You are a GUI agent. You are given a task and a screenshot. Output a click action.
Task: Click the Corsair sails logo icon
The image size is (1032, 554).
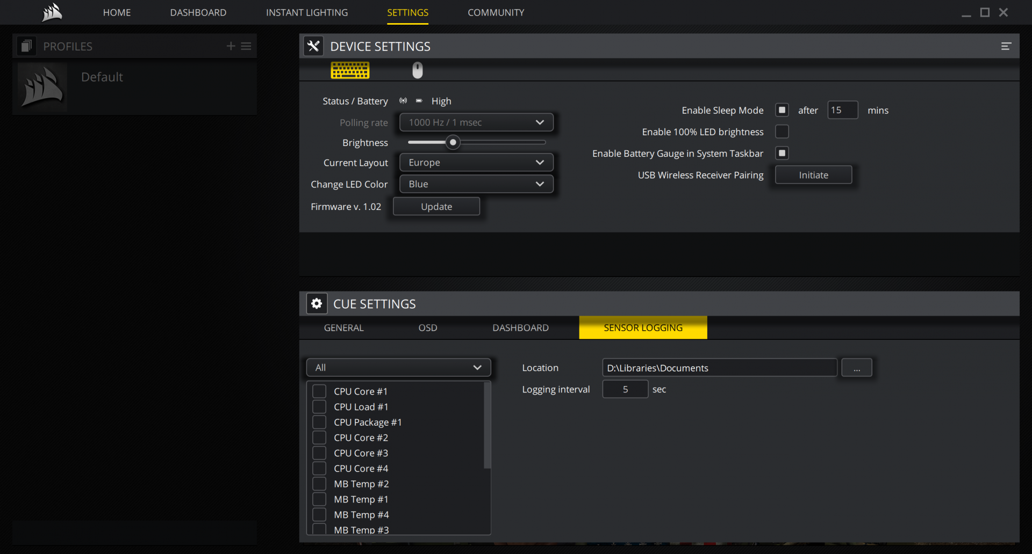(52, 12)
